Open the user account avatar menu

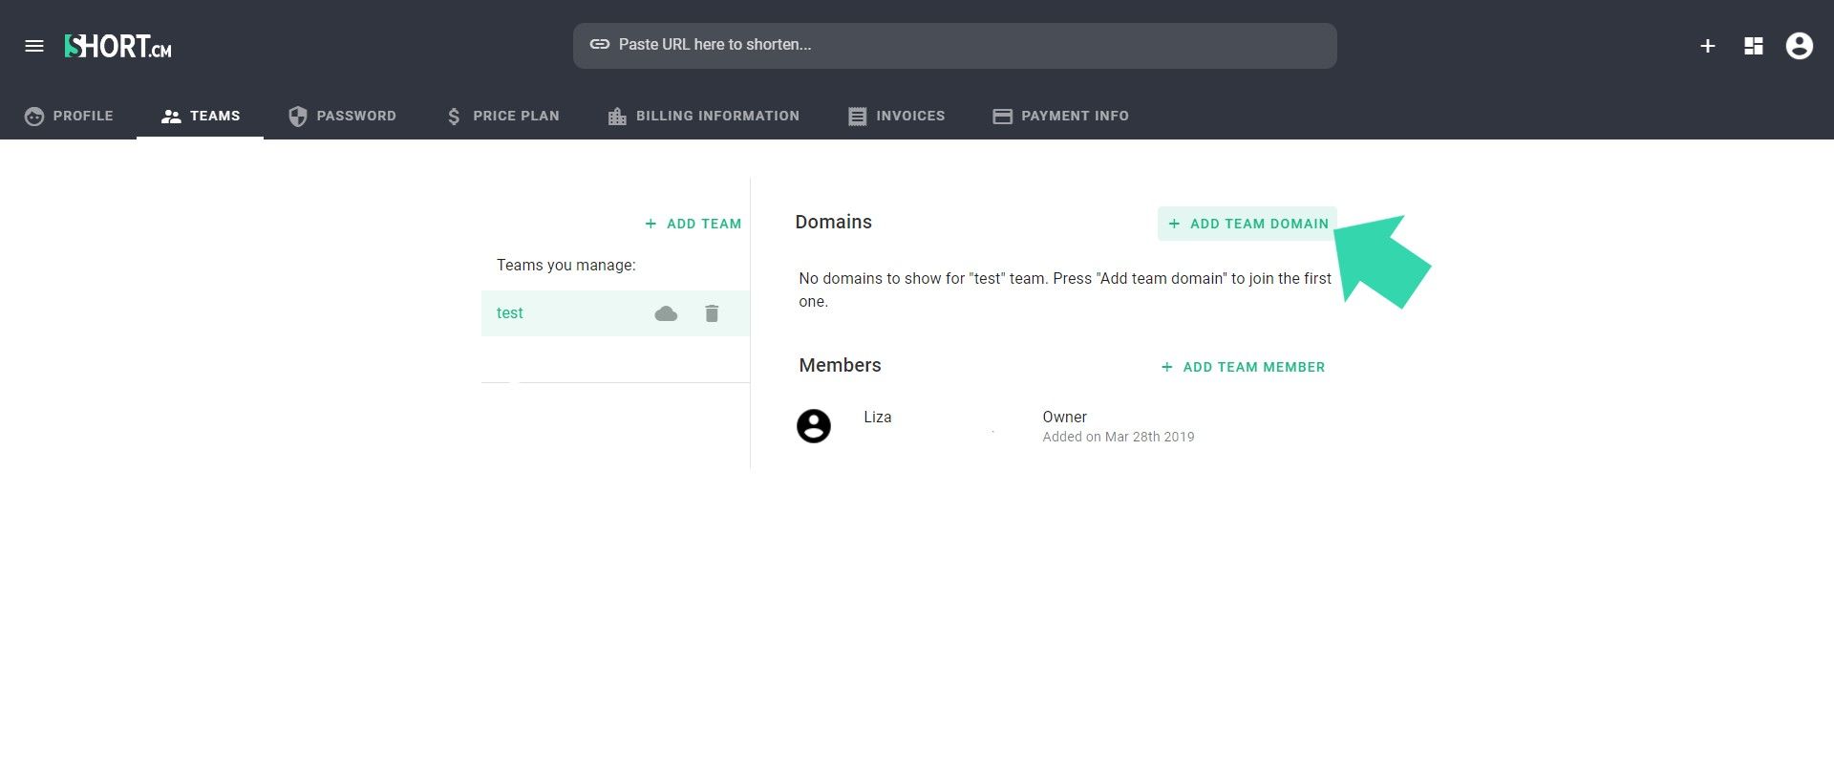tap(1800, 46)
